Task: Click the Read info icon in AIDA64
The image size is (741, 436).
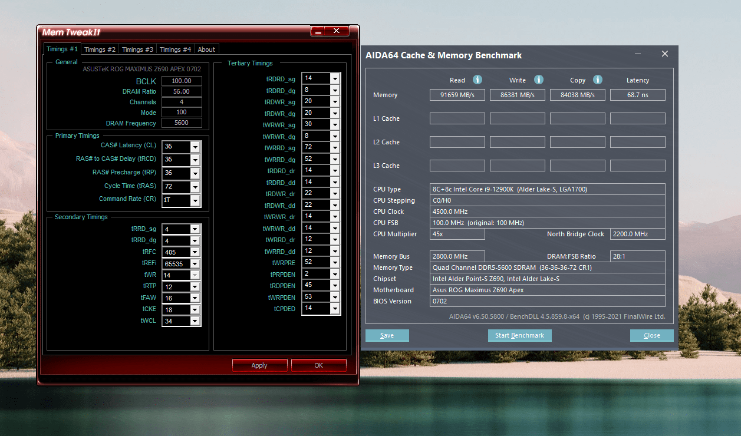Action: (477, 80)
